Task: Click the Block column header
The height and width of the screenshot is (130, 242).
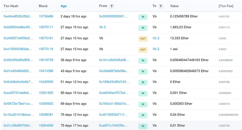Action: [x=43, y=6]
